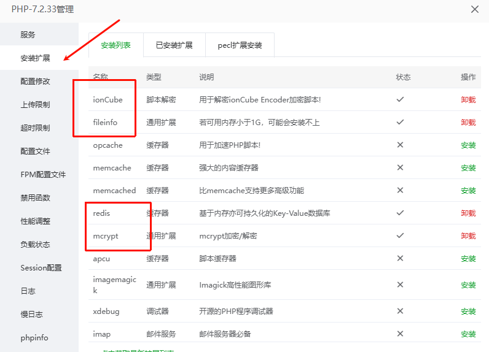This screenshot has width=489, height=352.
Task: Click the installed checkmark for ionCube
Action: pos(400,99)
